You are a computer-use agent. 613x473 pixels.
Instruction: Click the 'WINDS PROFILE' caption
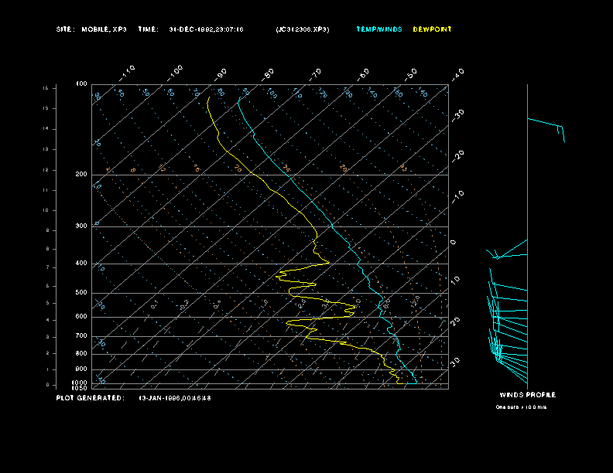[527, 395]
